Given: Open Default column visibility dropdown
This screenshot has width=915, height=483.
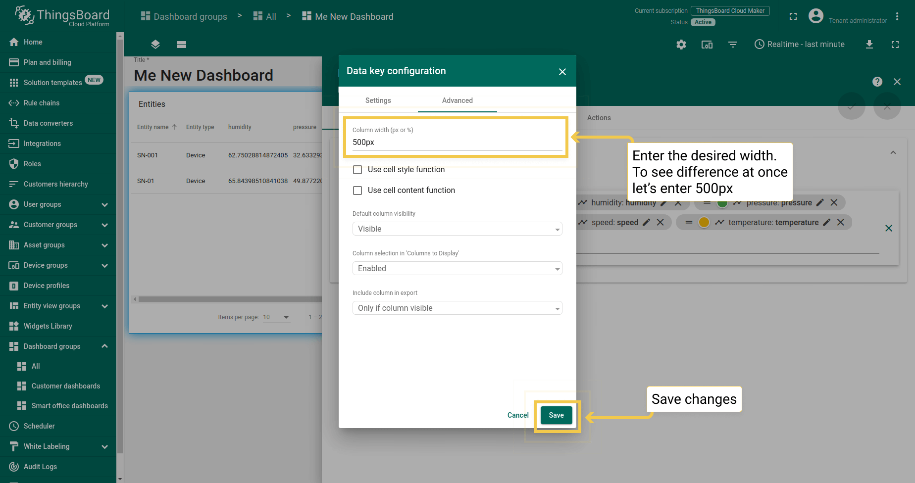Looking at the screenshot, I should [457, 229].
